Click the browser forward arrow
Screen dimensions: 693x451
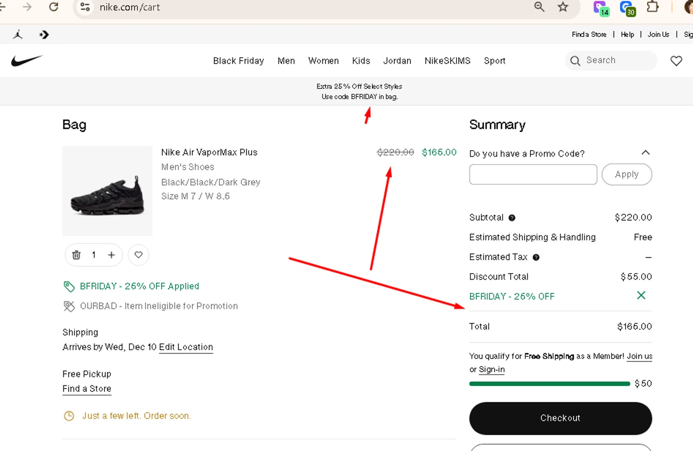coord(27,7)
